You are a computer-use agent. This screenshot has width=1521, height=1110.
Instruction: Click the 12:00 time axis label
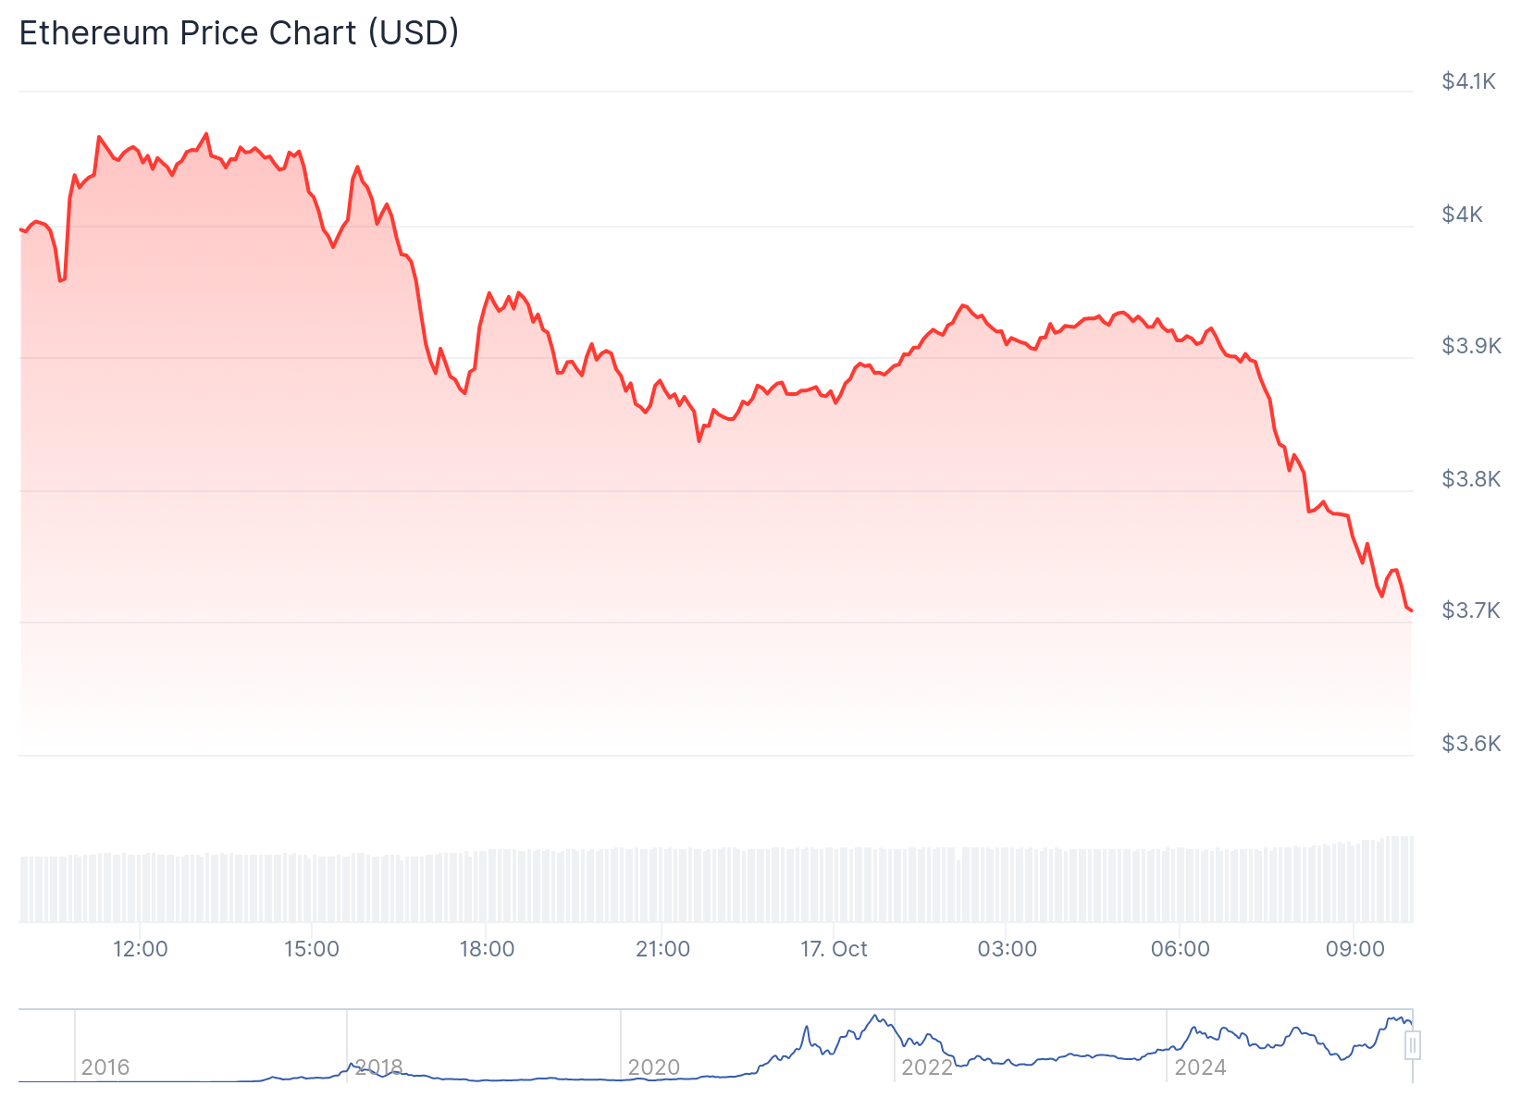click(x=140, y=949)
